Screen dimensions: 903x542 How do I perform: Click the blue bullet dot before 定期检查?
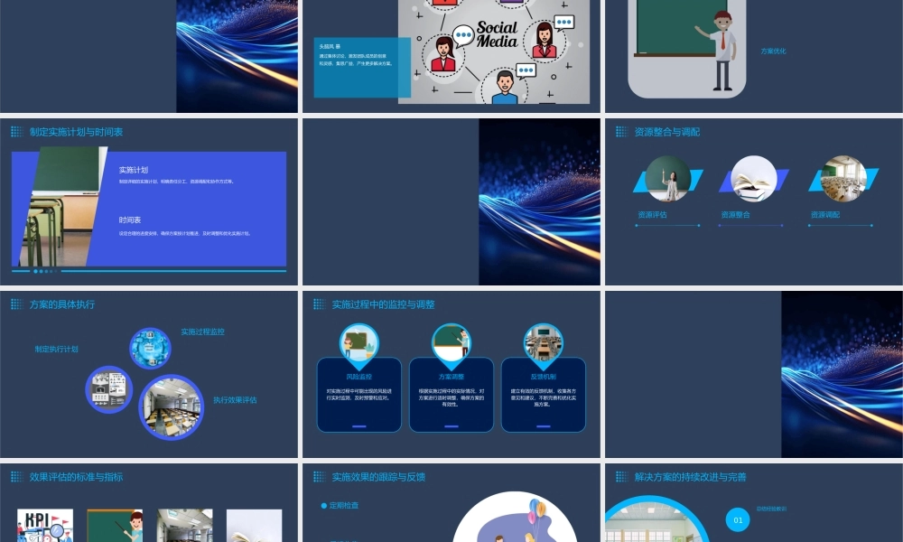coord(323,506)
